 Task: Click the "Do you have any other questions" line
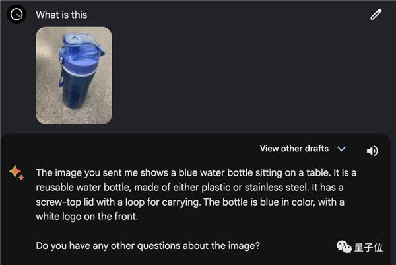148,246
